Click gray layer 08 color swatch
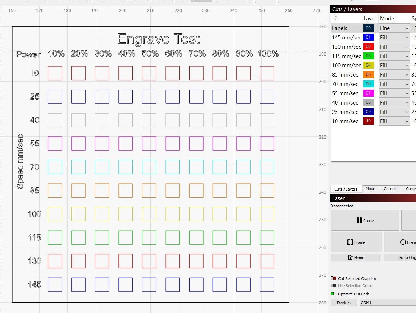Image resolution: width=416 pixels, height=313 pixels. (x=369, y=102)
